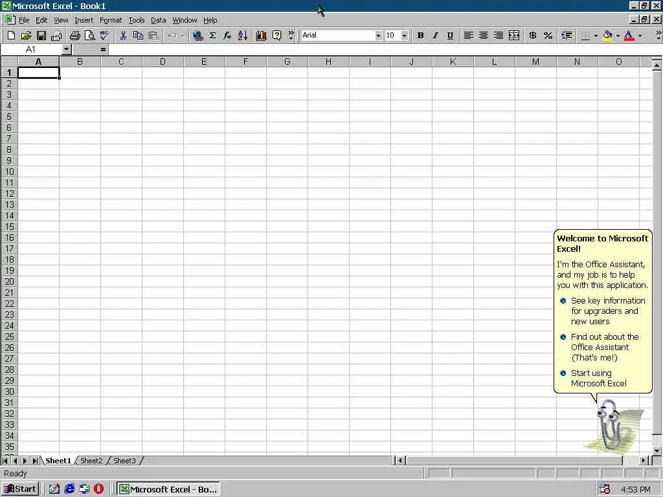Screen dimensions: 663x497
Task: Apply Currency Style dollar icon
Action: 533,36
